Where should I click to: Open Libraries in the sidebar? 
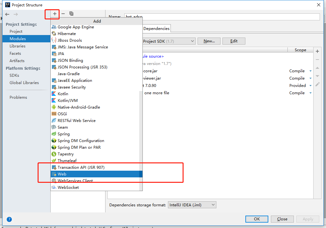(x=26, y=46)
